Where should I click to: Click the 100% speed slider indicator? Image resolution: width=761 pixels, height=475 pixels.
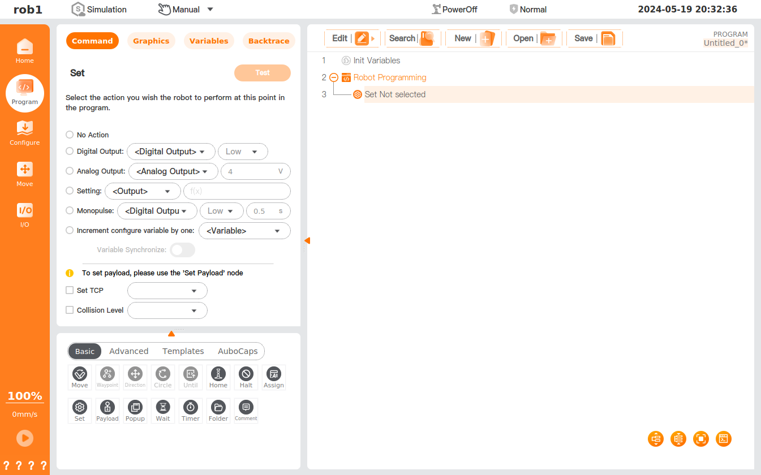click(25, 396)
